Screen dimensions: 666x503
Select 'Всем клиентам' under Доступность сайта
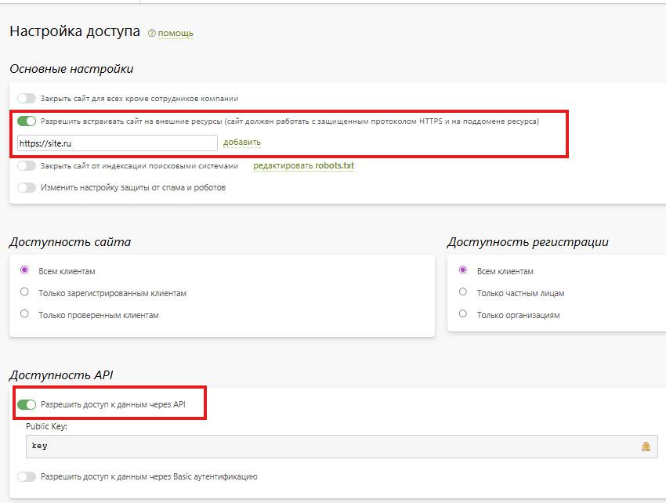click(x=24, y=271)
